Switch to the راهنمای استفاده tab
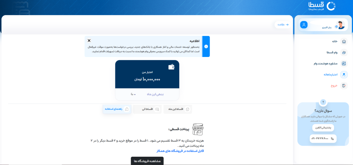 [x=117, y=109]
